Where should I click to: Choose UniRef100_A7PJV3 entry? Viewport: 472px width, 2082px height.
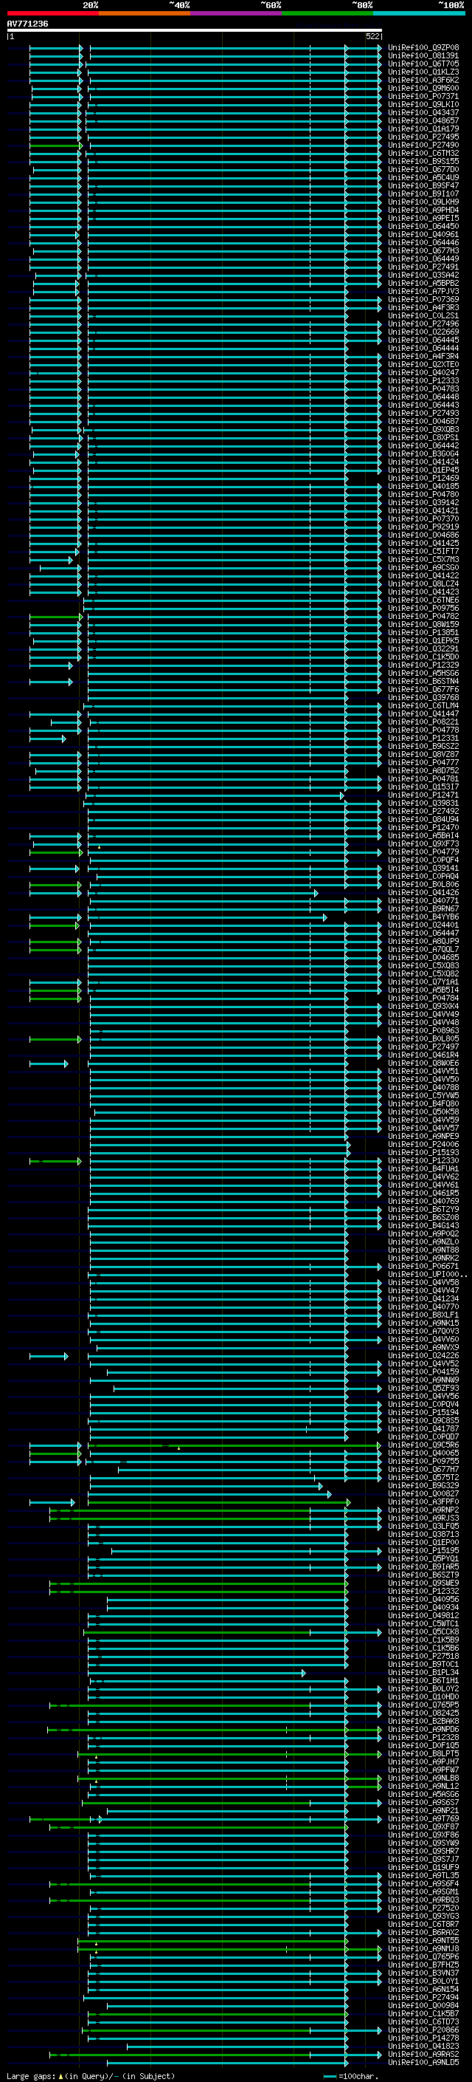(423, 292)
